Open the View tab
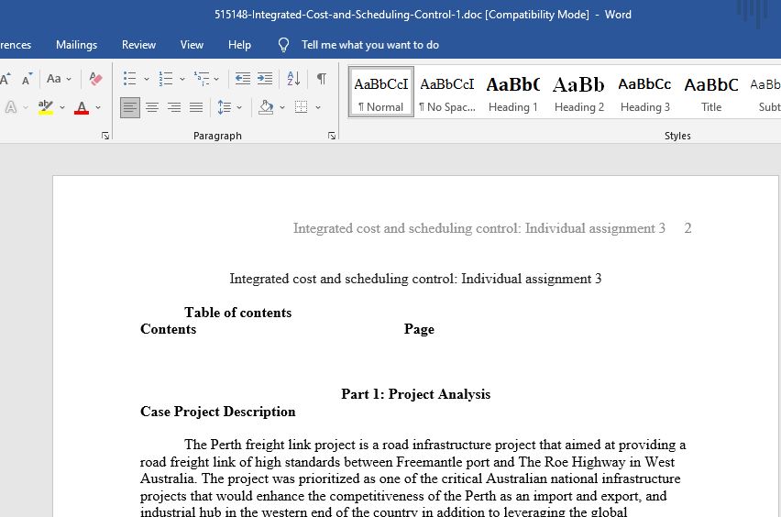Image resolution: width=781 pixels, height=517 pixels. pos(192,45)
